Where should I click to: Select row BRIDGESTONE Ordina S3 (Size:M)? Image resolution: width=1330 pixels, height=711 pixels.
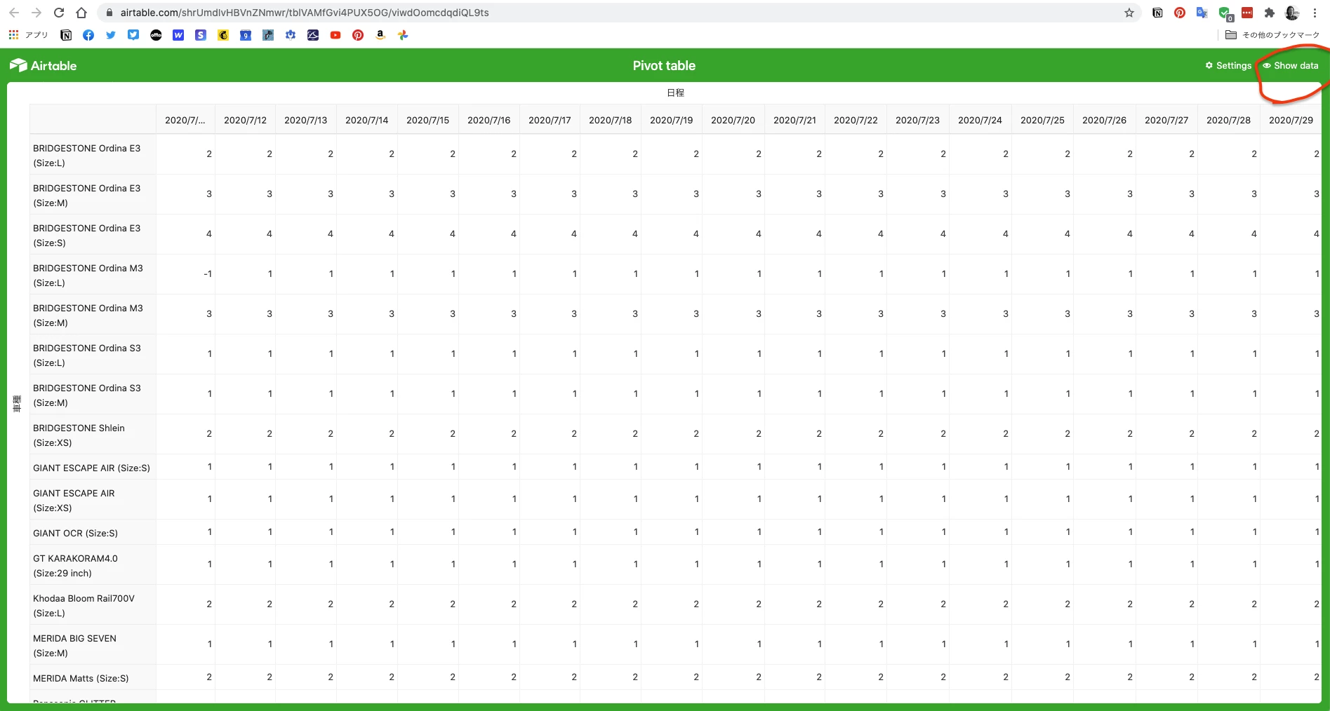point(93,395)
